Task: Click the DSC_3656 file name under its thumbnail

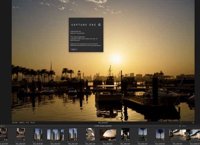Action: [160, 144]
